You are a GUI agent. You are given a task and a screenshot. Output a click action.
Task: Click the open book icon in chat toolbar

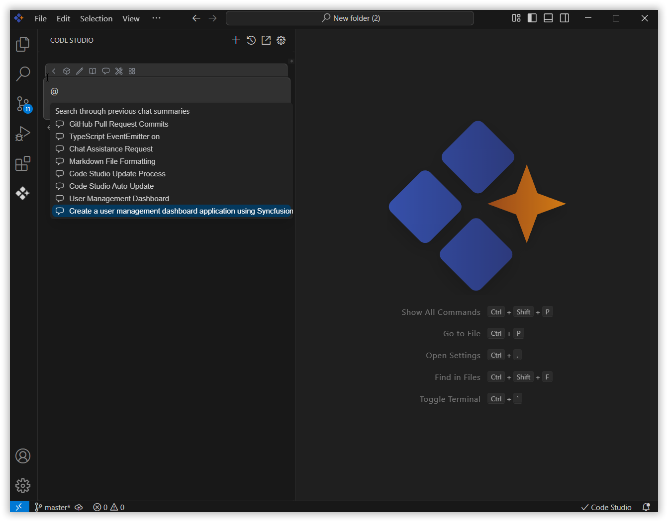tap(93, 71)
